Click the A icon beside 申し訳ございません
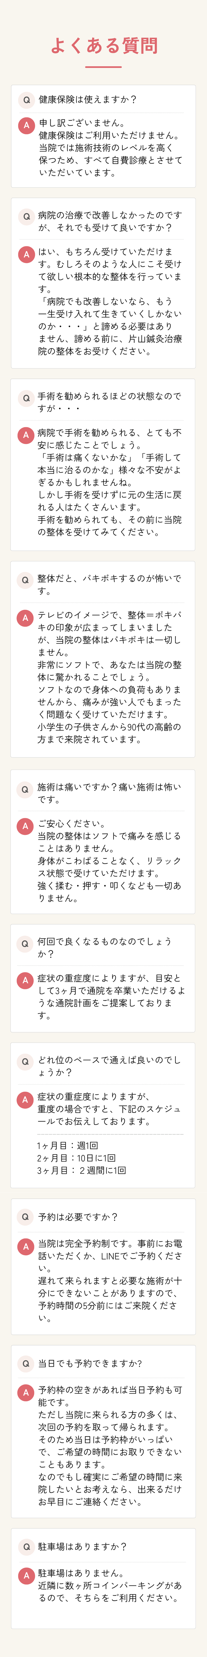The width and height of the screenshot is (207, 1657). 26,125
